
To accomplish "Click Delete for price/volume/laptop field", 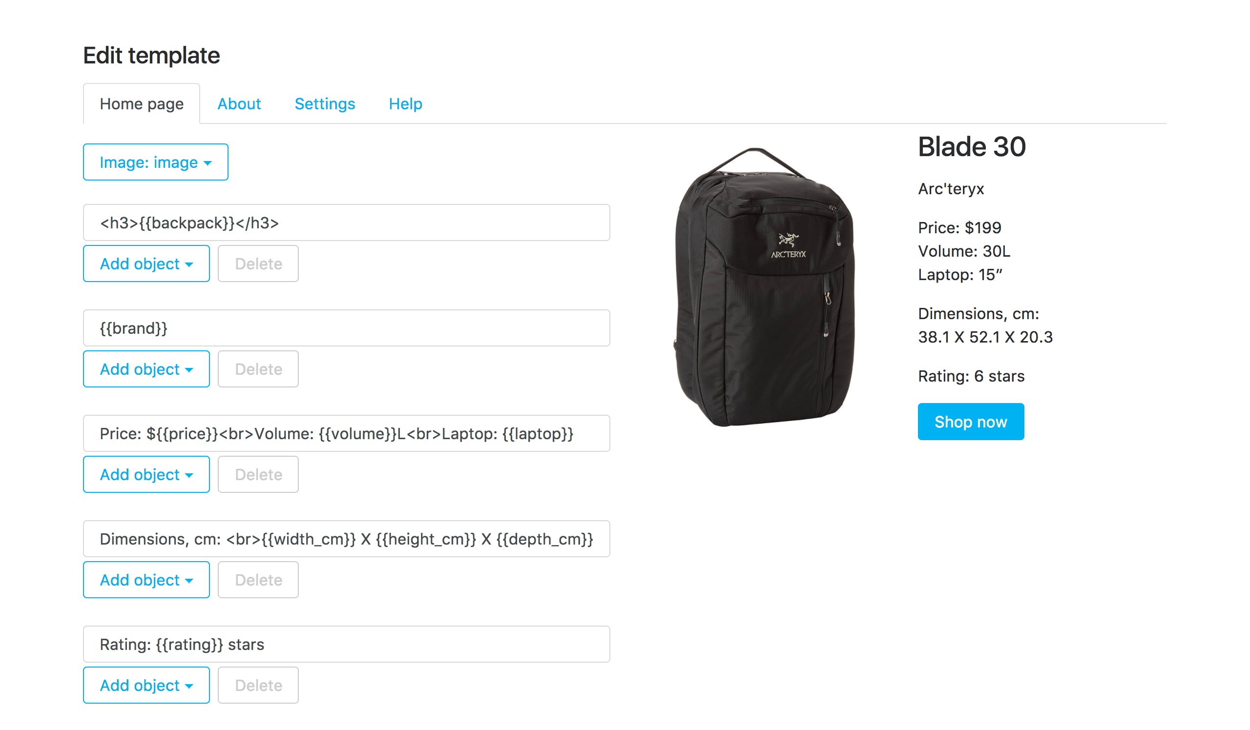I will pyautogui.click(x=259, y=474).
